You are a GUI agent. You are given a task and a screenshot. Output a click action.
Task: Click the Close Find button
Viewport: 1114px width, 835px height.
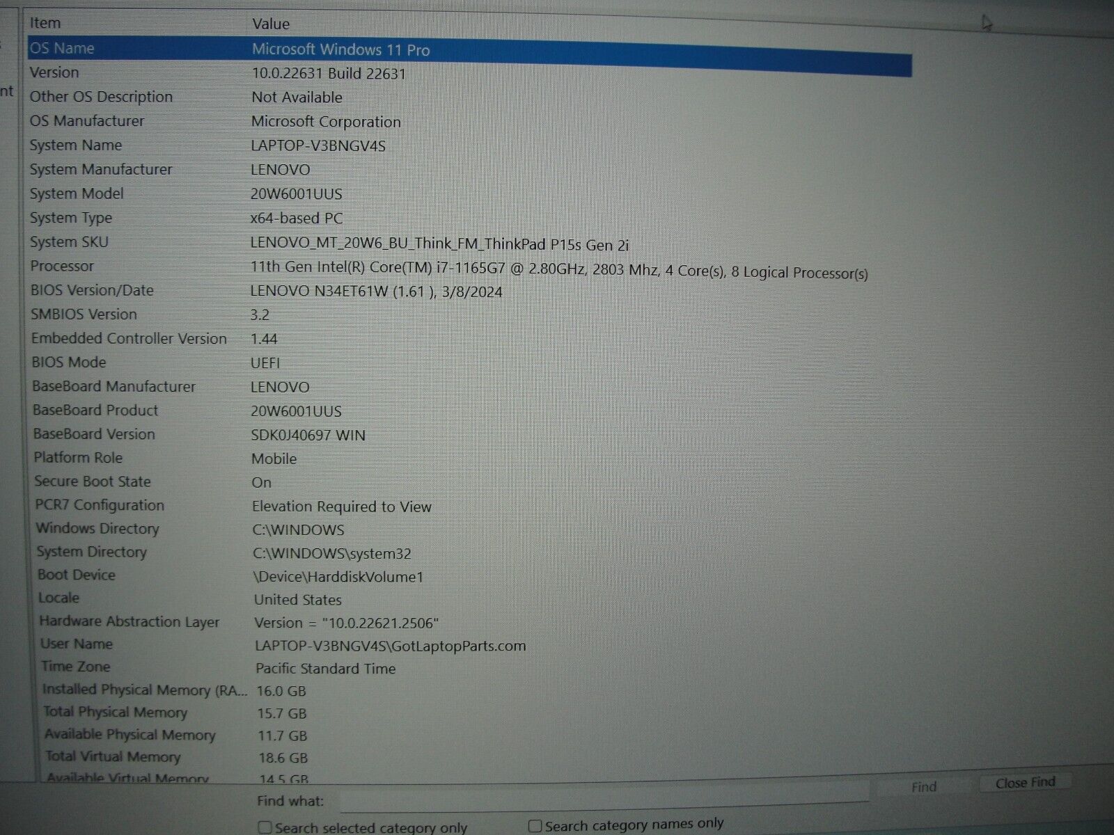coord(1025,783)
